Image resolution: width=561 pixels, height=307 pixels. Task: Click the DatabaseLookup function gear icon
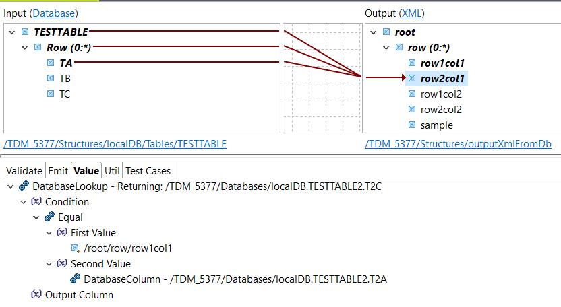tap(24, 186)
